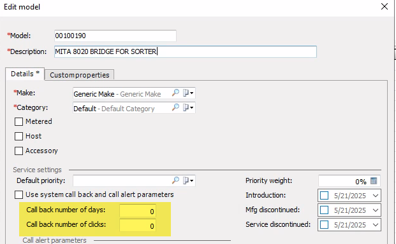Select the Details tab
This screenshot has width=396, height=244.
pyautogui.click(x=25, y=74)
